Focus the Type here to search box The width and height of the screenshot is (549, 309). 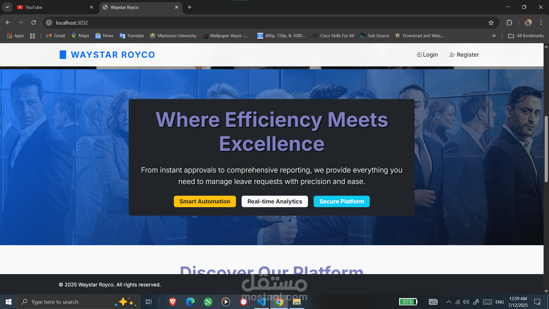tap(79, 302)
